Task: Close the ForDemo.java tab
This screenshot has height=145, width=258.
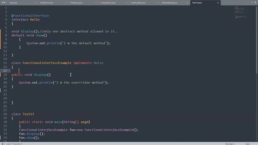Action: [x=96, y=3]
